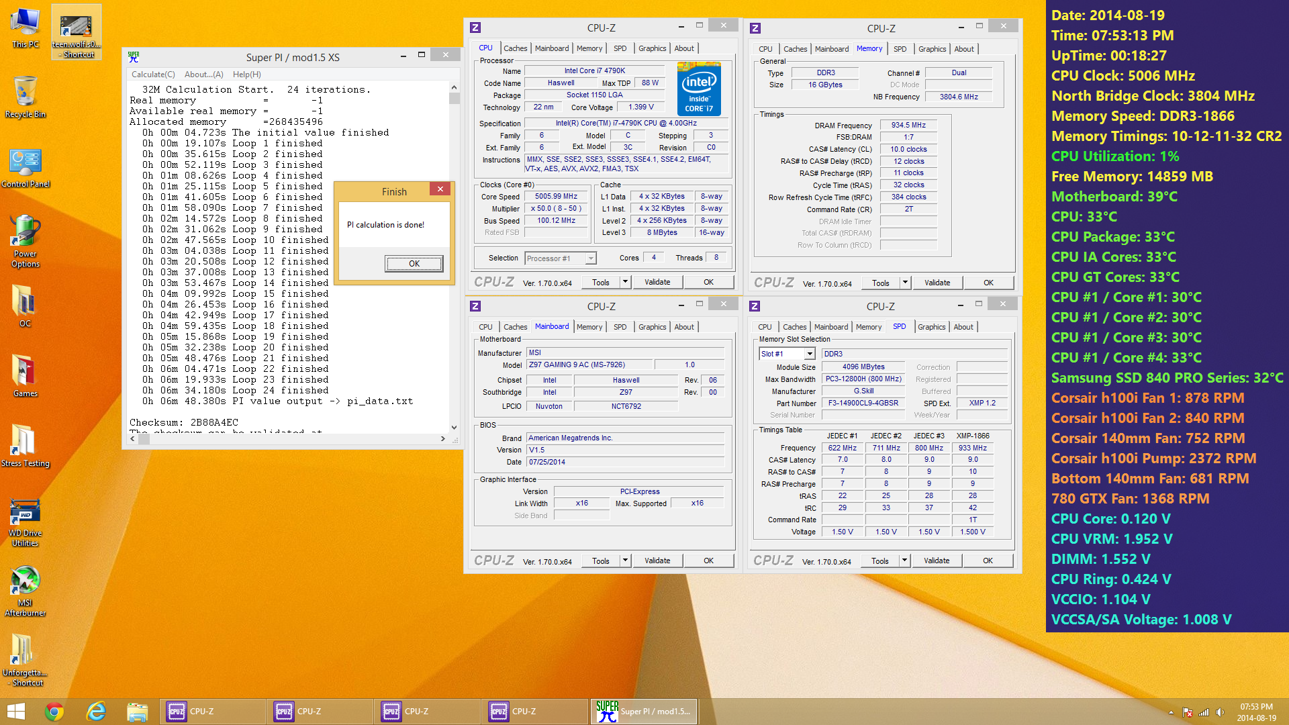Viewport: 1289px width, 725px height.
Task: Open Tools arrow in Mainboard tab window
Action: click(x=625, y=561)
